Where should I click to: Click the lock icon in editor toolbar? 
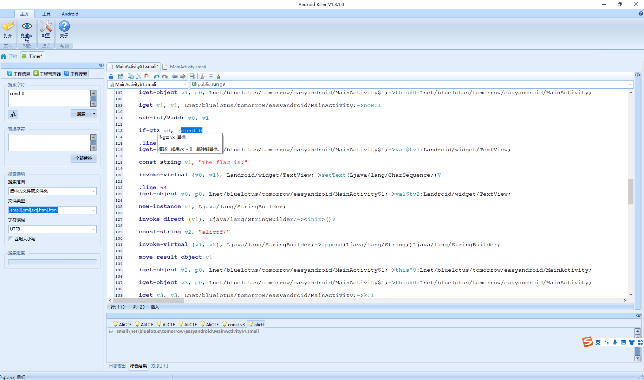tap(111, 76)
